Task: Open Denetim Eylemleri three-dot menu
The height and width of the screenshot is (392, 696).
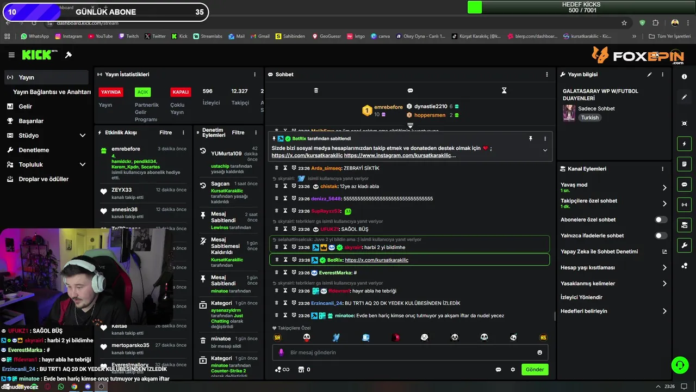Action: (x=255, y=133)
